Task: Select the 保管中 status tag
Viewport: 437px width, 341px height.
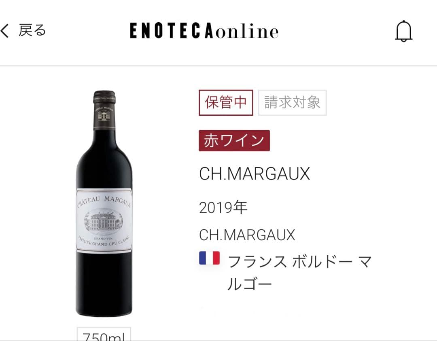Action: (x=226, y=102)
